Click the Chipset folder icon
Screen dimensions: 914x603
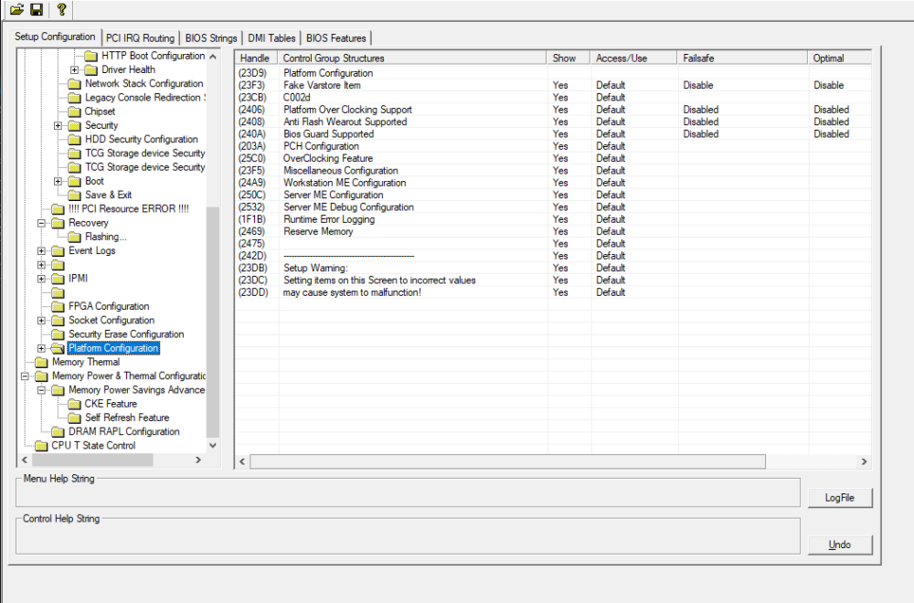pyautogui.click(x=75, y=111)
